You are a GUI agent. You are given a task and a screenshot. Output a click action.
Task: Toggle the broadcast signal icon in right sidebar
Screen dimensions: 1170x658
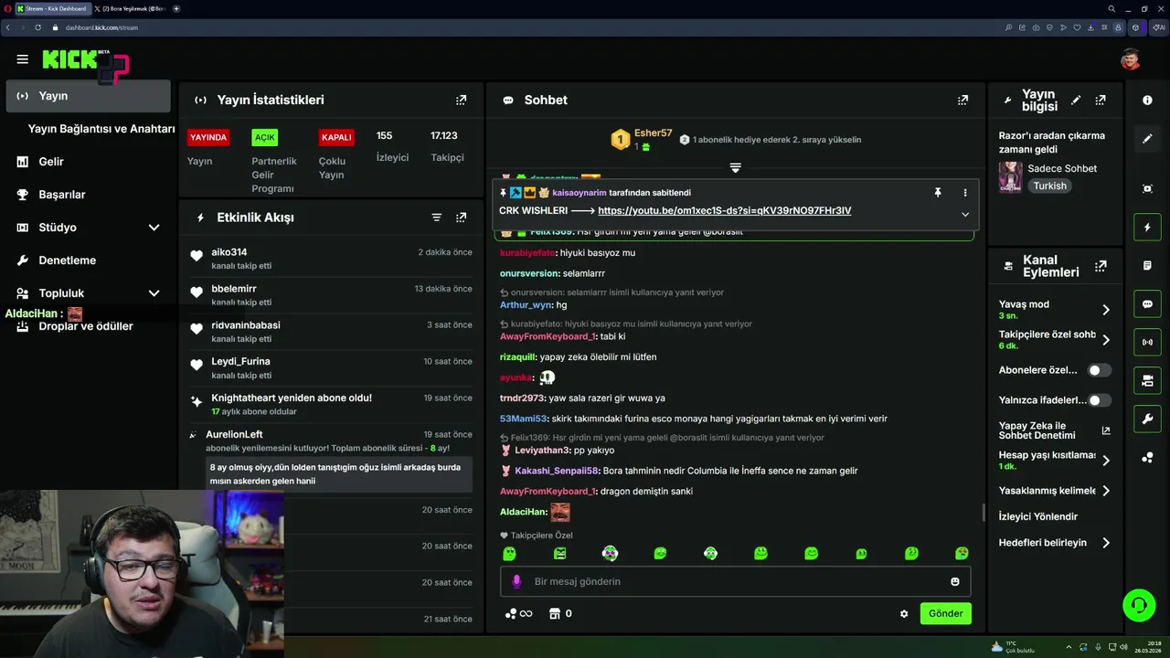(1147, 342)
